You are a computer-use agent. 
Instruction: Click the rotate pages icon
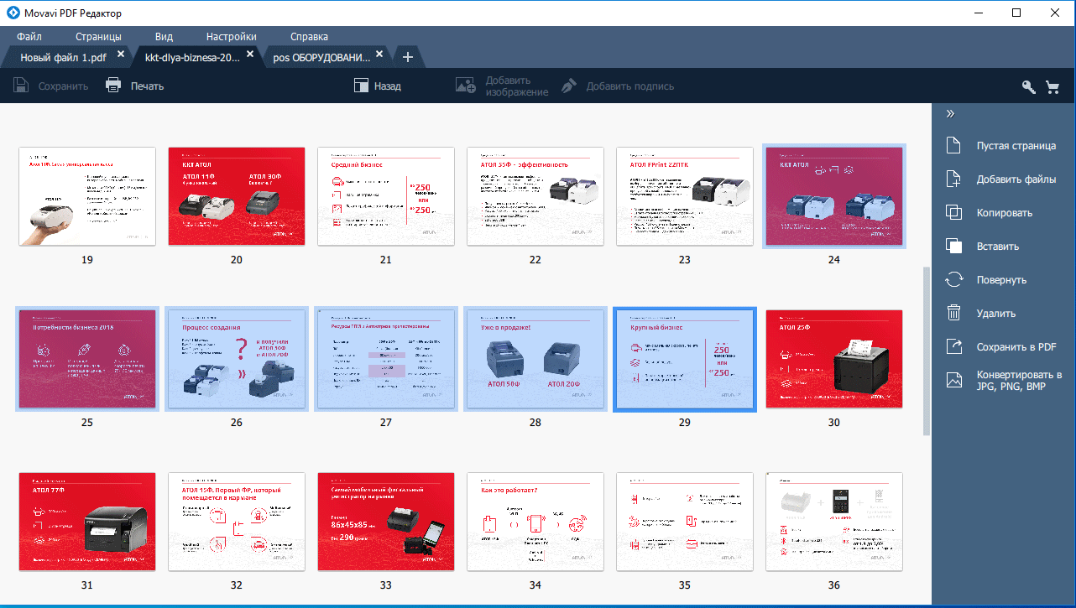953,279
